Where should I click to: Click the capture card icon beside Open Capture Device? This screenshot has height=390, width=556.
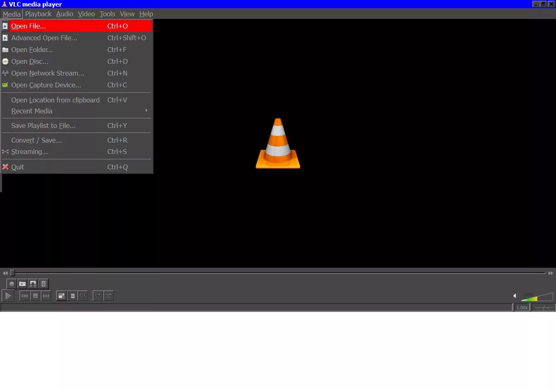point(5,85)
